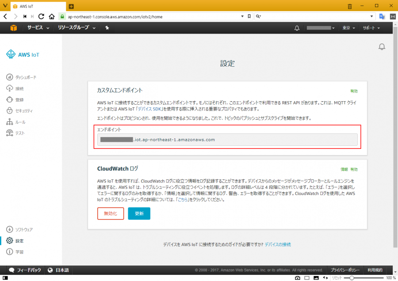Viewport: 398px width, 281px height.
Task: Open the 登録 registry section icon
Action: pos(9,99)
